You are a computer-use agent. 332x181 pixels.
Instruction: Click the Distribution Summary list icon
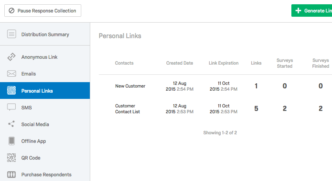click(11, 34)
